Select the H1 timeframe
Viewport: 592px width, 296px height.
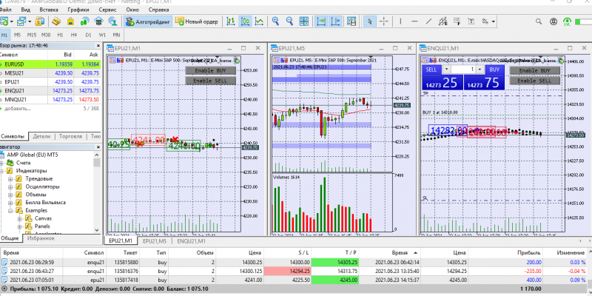[60, 35]
